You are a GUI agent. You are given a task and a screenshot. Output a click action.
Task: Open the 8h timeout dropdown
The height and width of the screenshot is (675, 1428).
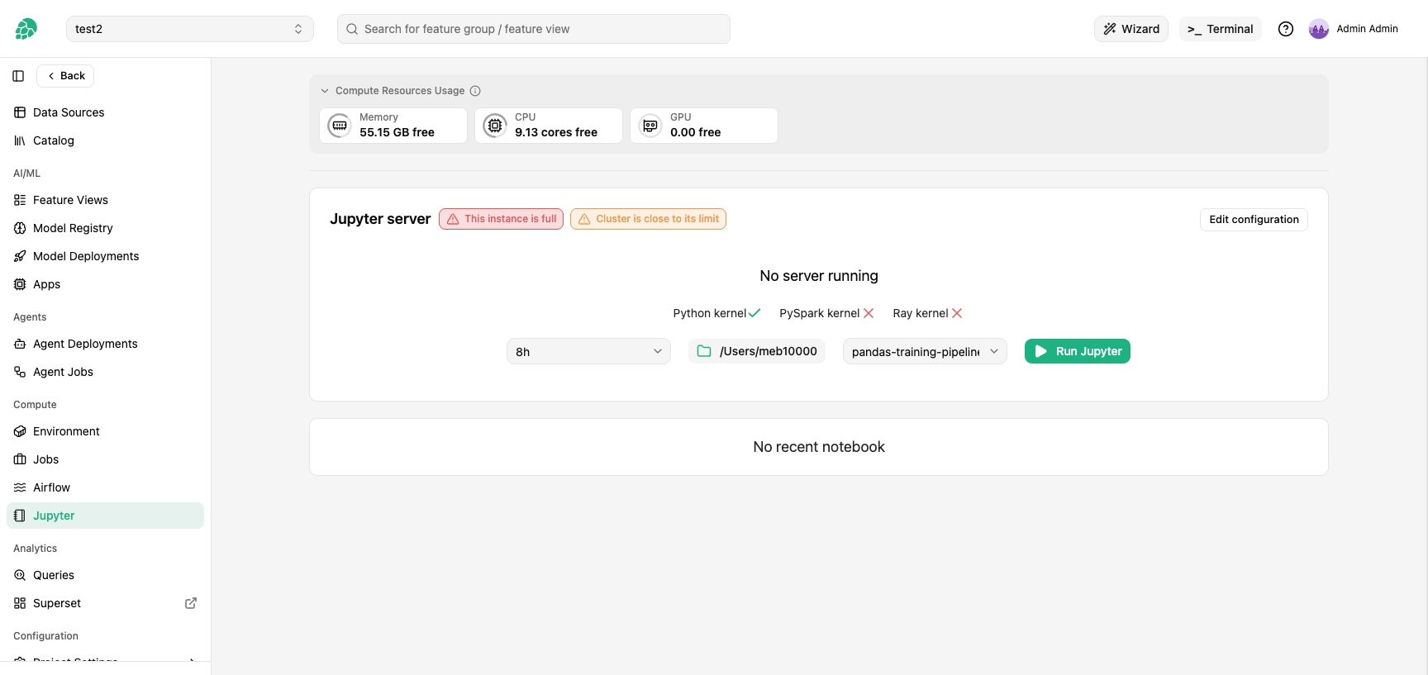tap(588, 351)
